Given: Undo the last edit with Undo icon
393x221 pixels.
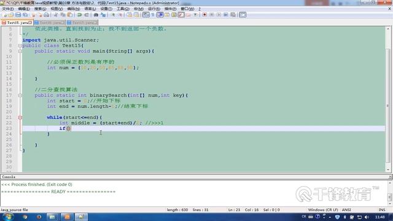Looking at the screenshot, I should (79, 15).
